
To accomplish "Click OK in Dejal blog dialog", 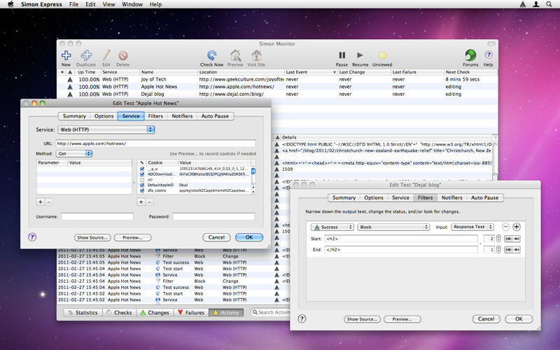I will [x=519, y=319].
